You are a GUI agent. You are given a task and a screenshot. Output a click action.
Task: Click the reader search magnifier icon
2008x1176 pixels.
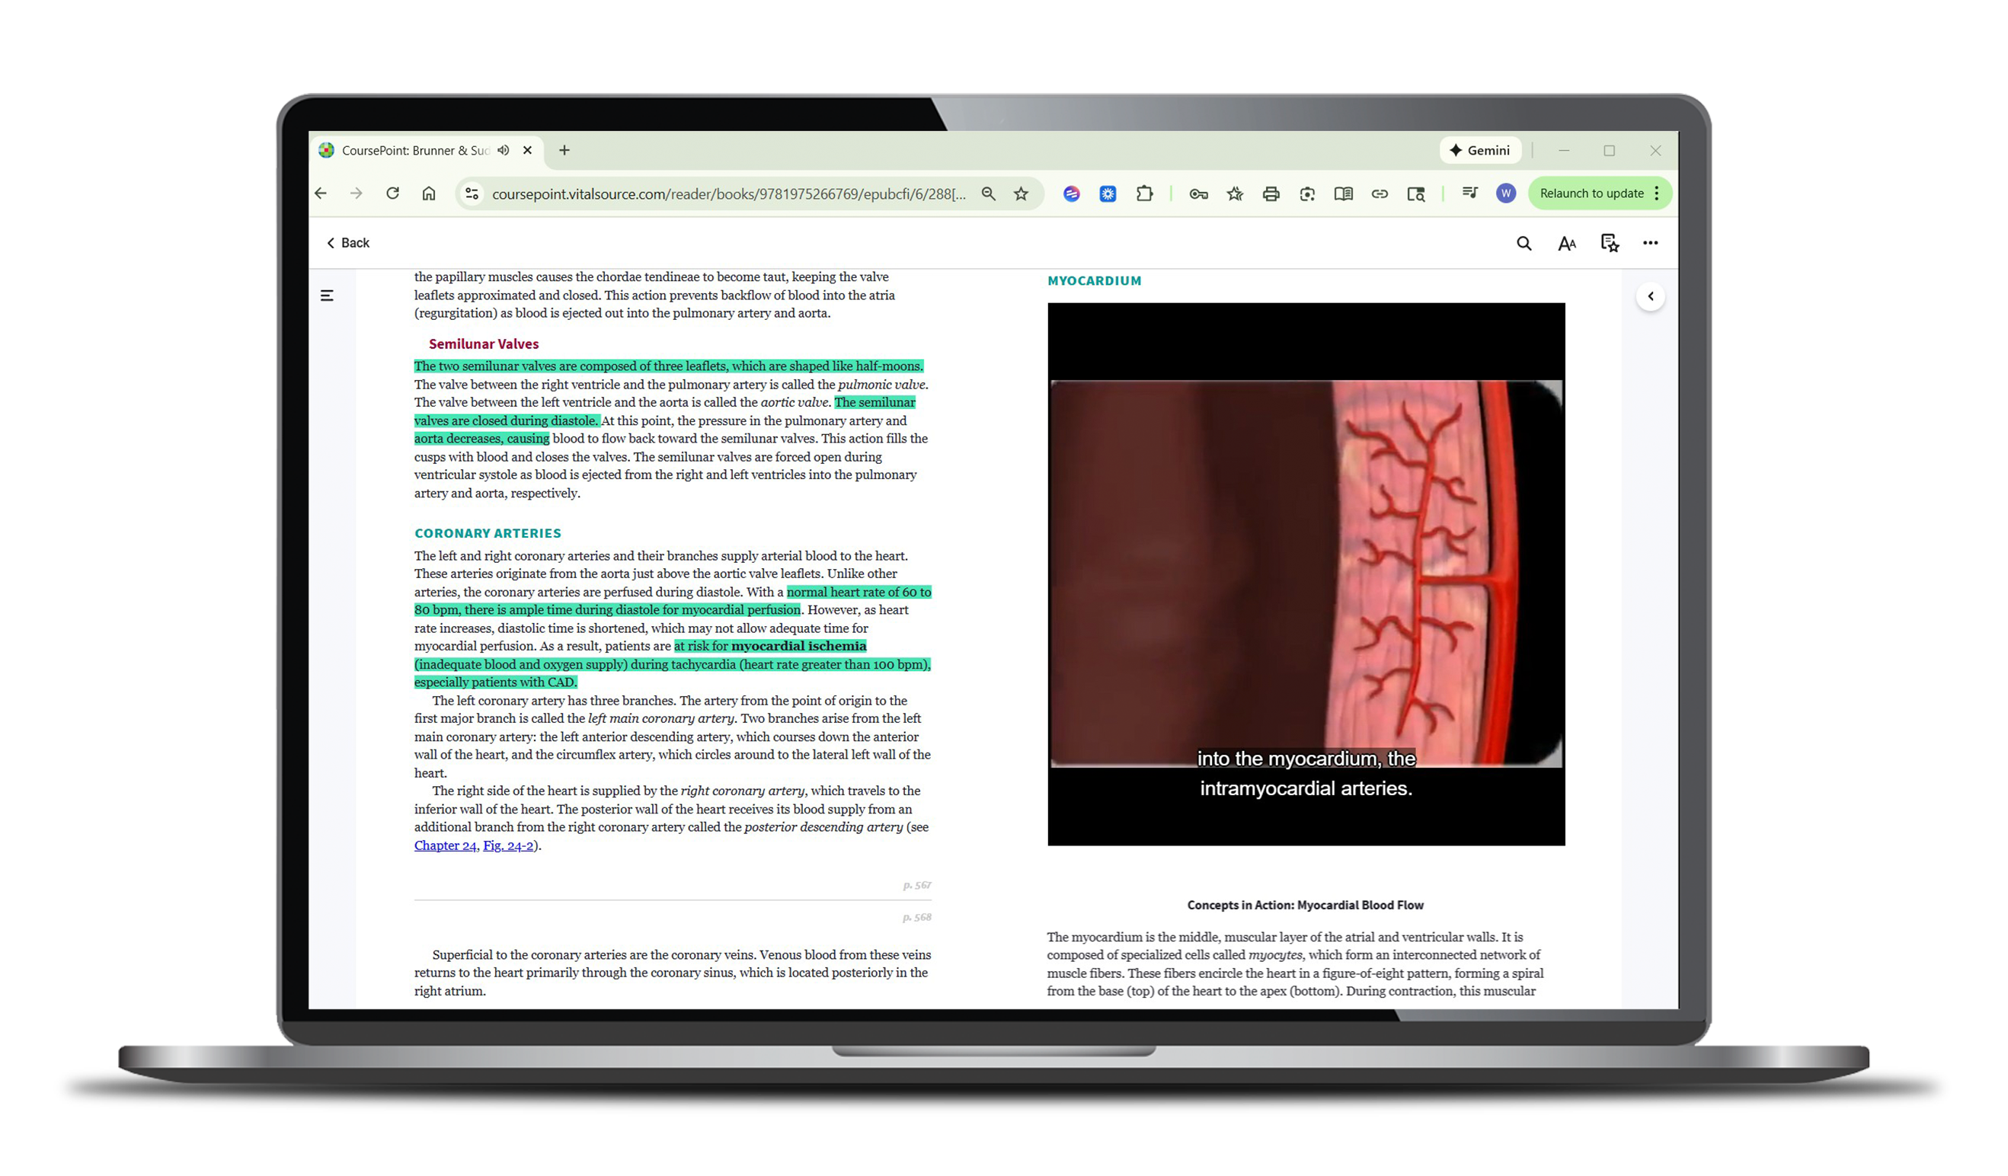click(x=1524, y=243)
